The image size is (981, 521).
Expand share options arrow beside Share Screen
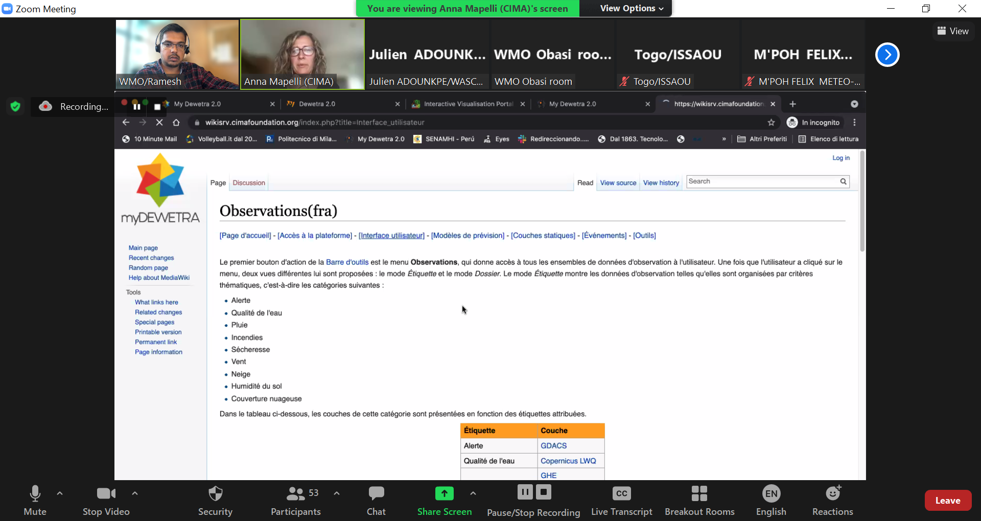[x=473, y=493]
